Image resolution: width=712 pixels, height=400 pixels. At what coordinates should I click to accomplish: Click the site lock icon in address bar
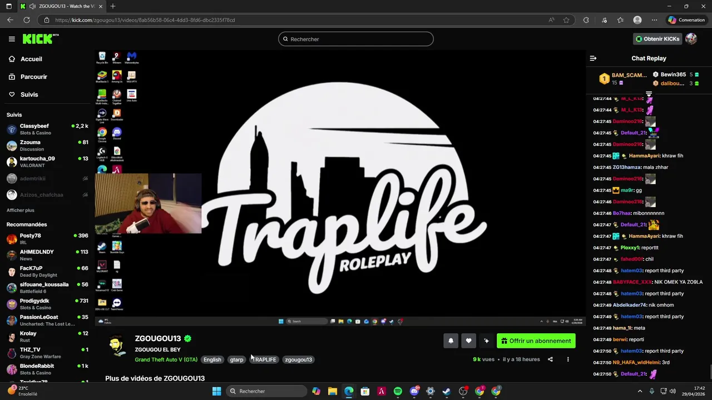tap(47, 20)
